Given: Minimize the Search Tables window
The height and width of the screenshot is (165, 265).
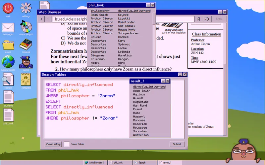Looking at the screenshot, I should pyautogui.click(x=180, y=75).
